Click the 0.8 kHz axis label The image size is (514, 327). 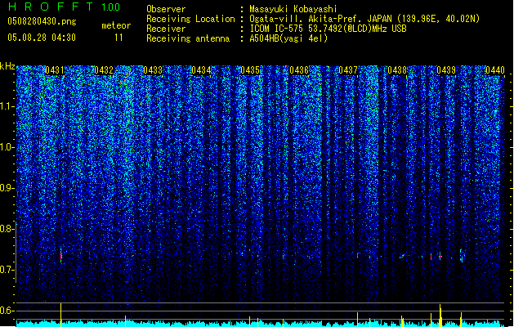coord(7,229)
